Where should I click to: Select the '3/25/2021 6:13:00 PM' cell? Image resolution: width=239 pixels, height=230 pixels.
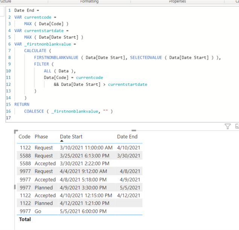point(85,155)
